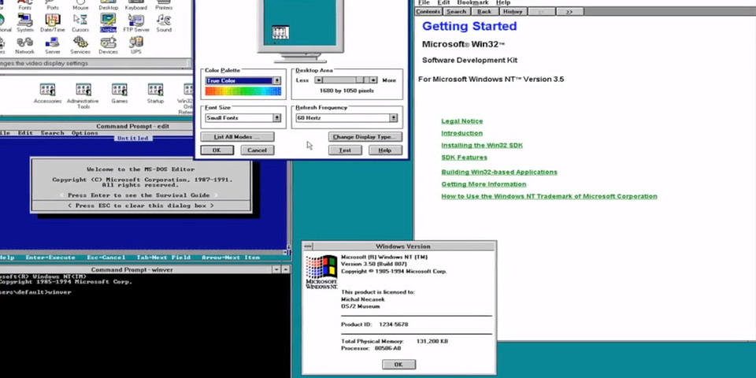Viewport: 756px width, 378px height.
Task: Click the Contents help toolbar button
Action: click(x=428, y=12)
